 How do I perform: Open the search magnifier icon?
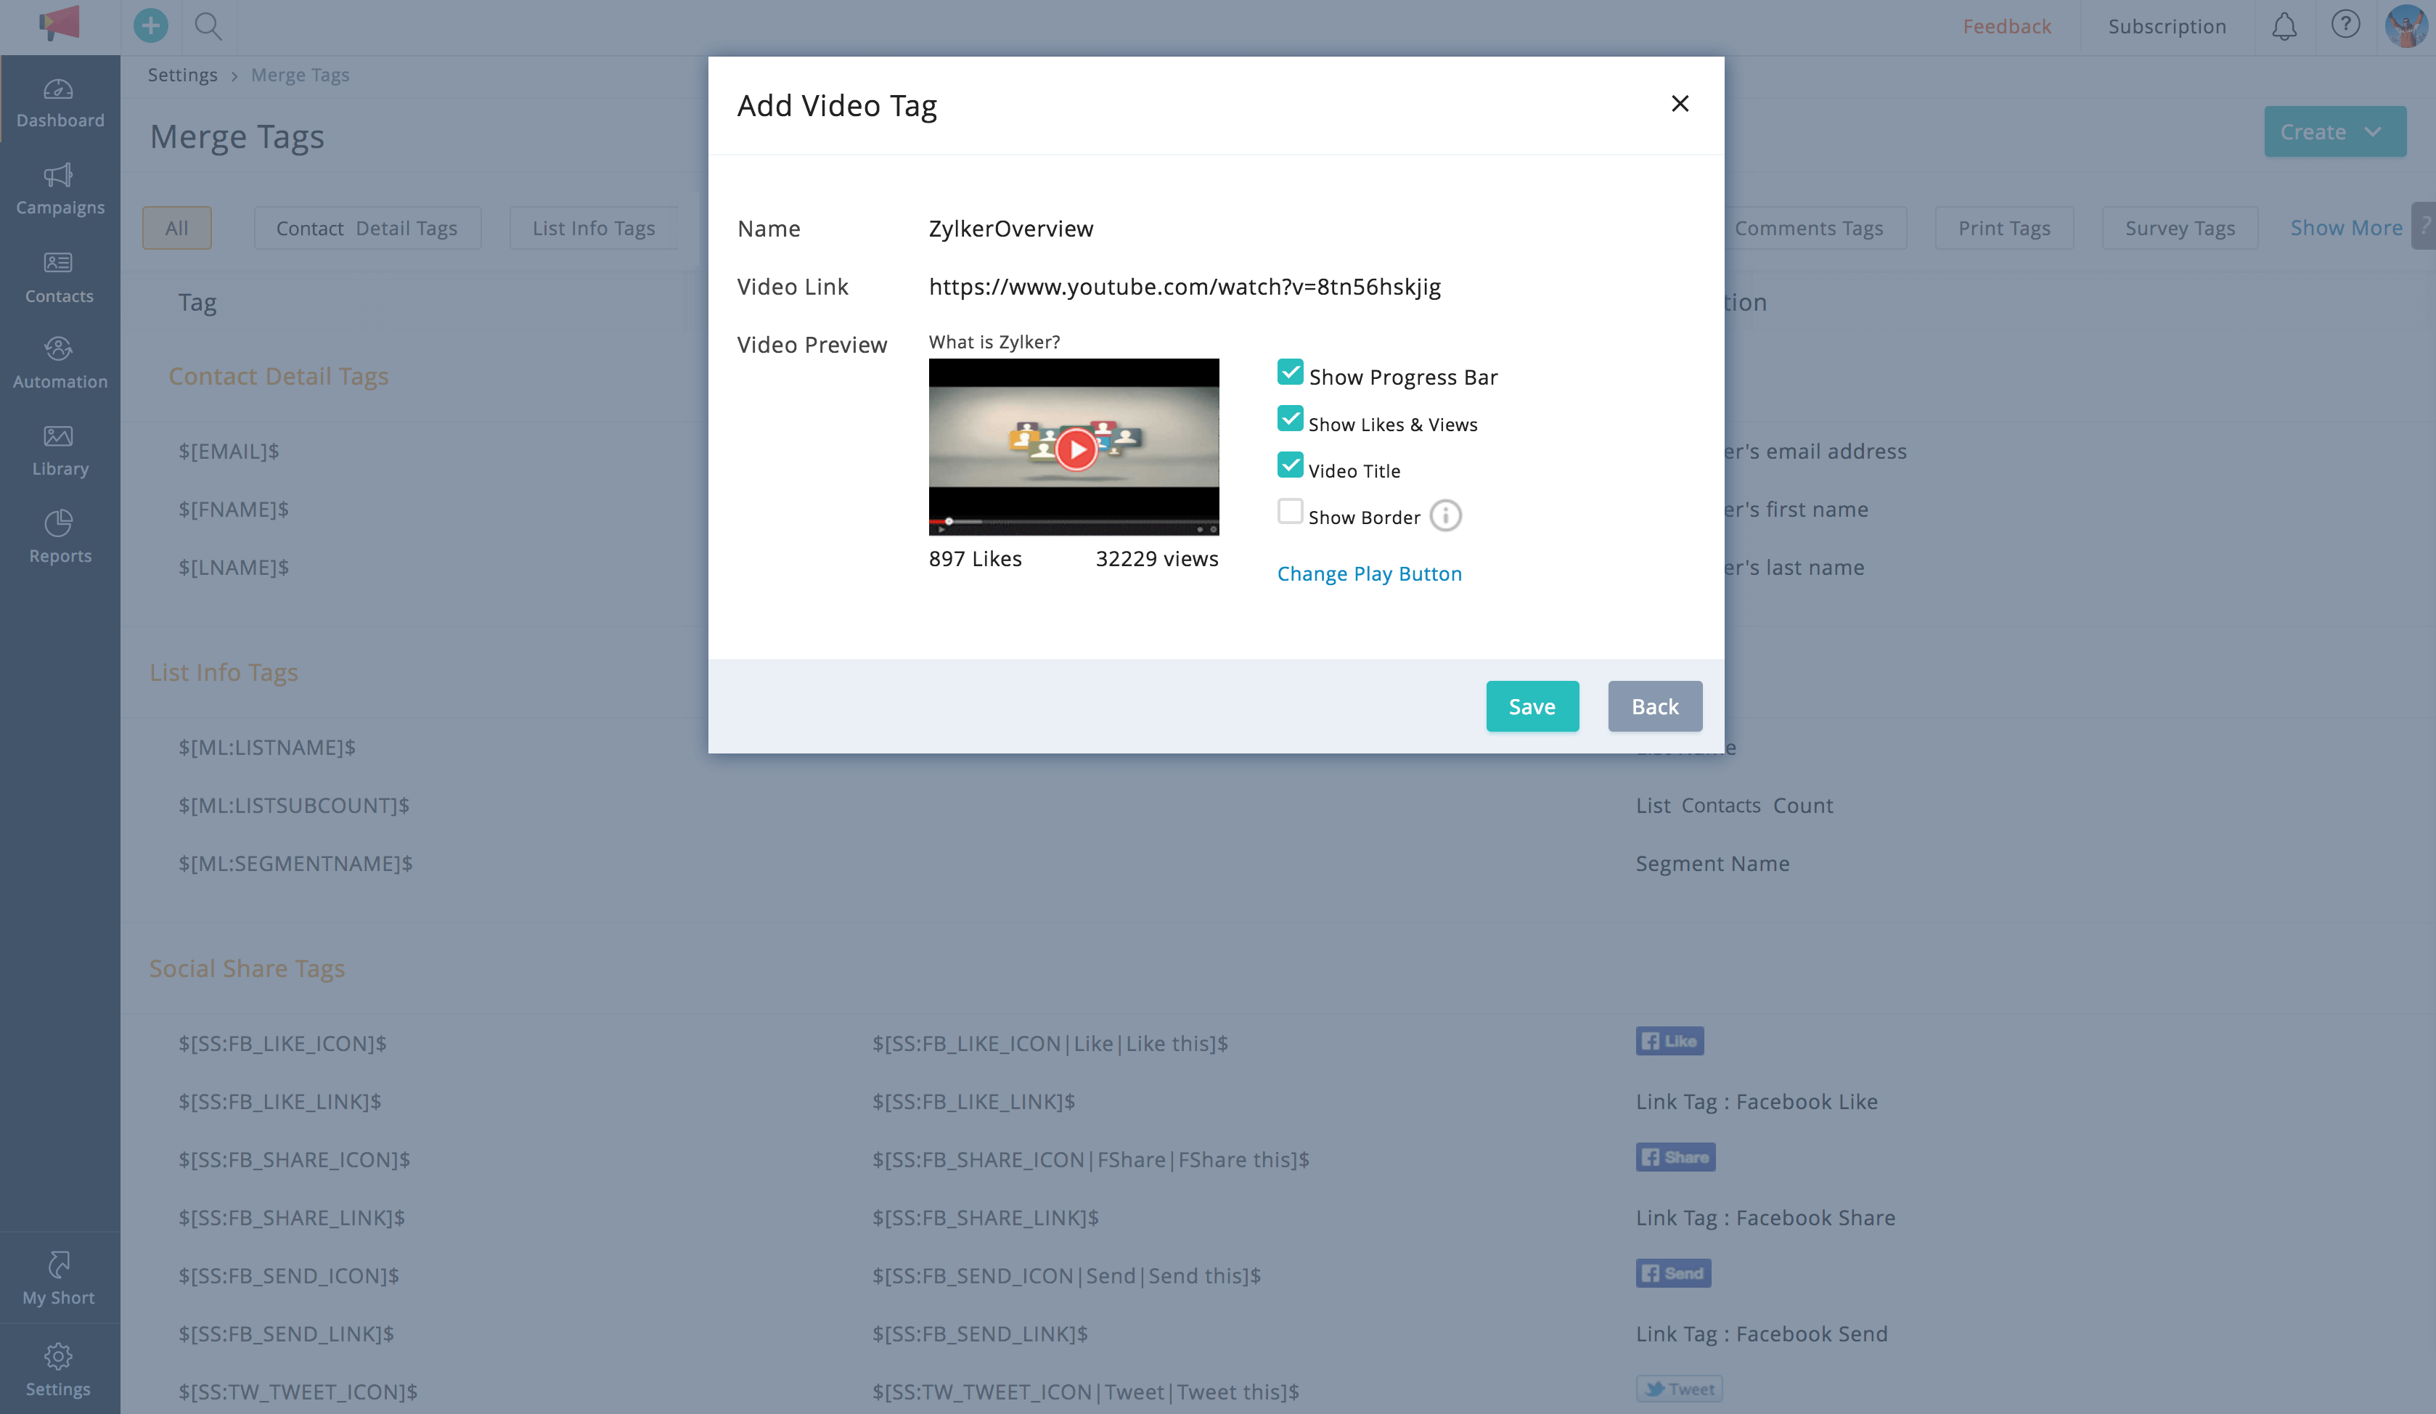[208, 26]
